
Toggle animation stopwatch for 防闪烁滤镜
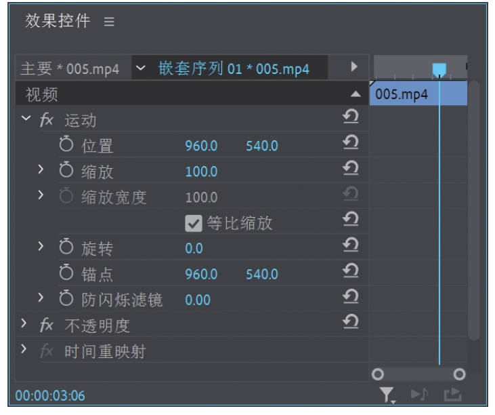pyautogui.click(x=66, y=298)
